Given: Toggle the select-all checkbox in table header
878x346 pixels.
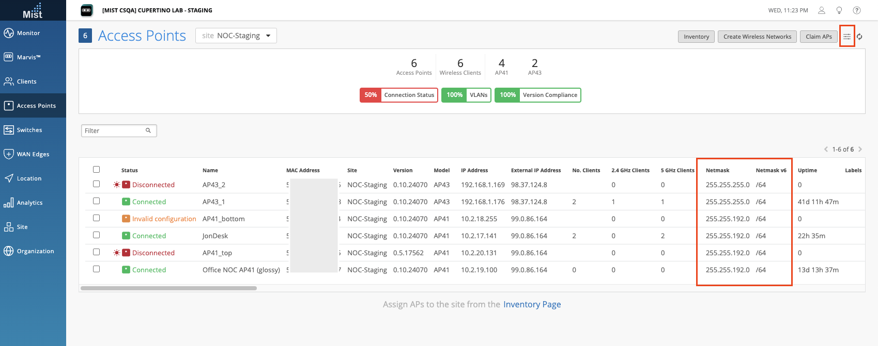Looking at the screenshot, I should tap(96, 170).
